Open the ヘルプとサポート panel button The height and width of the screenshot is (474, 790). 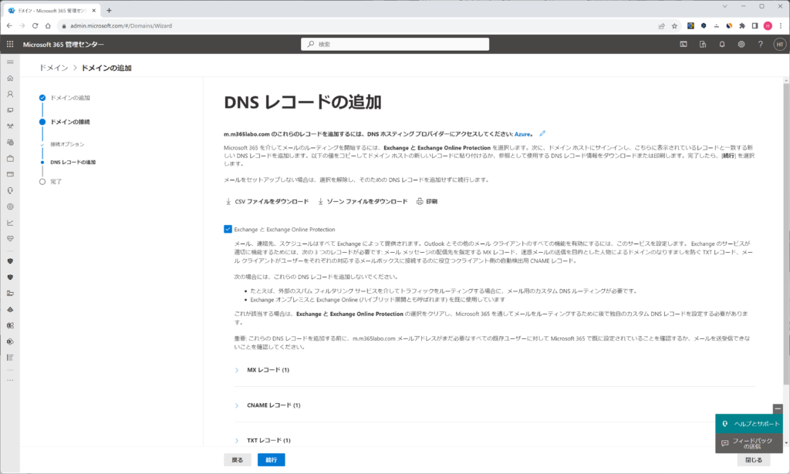[x=749, y=424]
